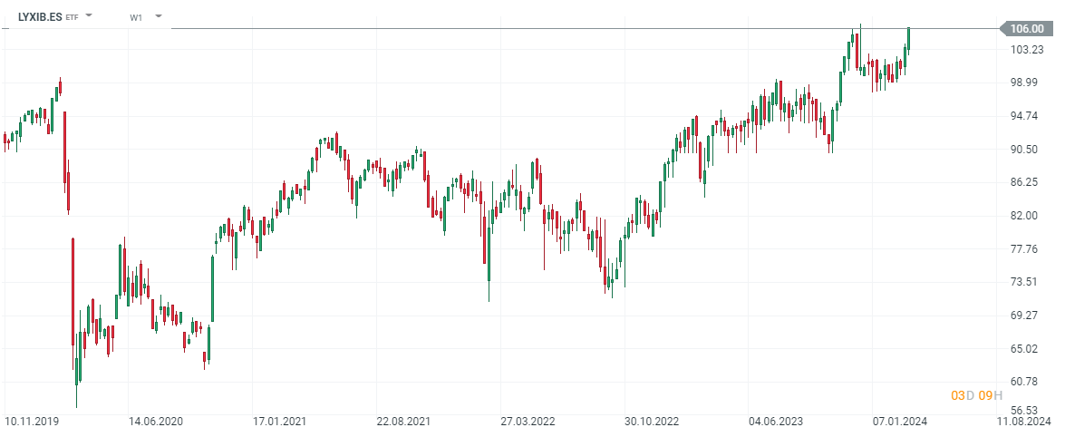The height and width of the screenshot is (437, 1065).
Task: Select the 30.10.2022 date on time axis
Action: click(x=651, y=422)
